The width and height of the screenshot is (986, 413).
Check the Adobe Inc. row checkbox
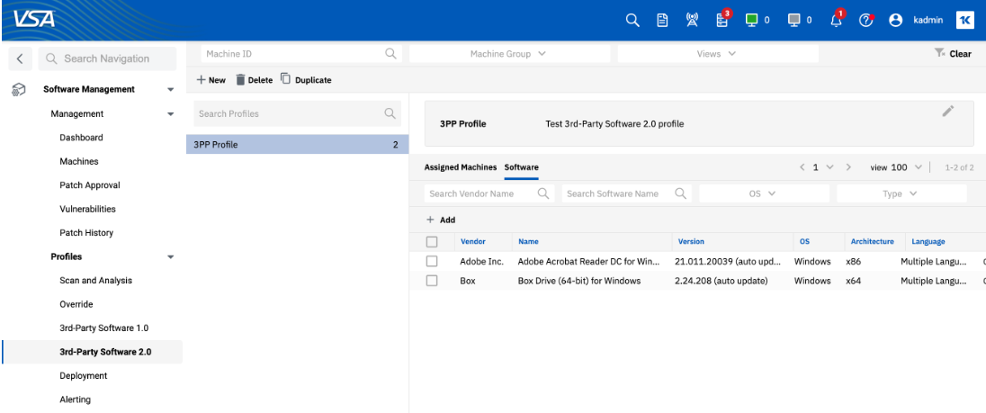pos(432,261)
